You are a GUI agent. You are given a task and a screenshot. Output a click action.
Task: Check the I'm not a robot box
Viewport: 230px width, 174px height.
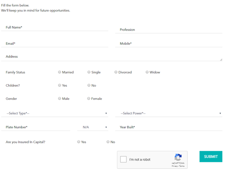point(123,159)
